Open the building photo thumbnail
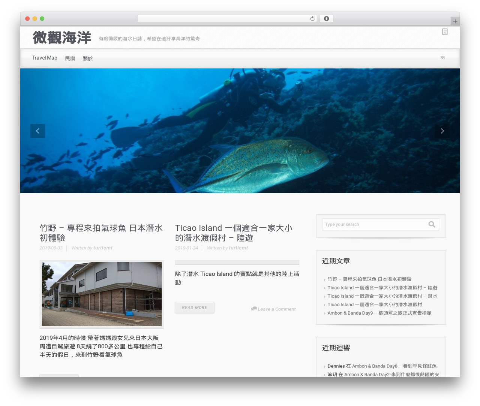The height and width of the screenshot is (406, 480). click(x=102, y=294)
